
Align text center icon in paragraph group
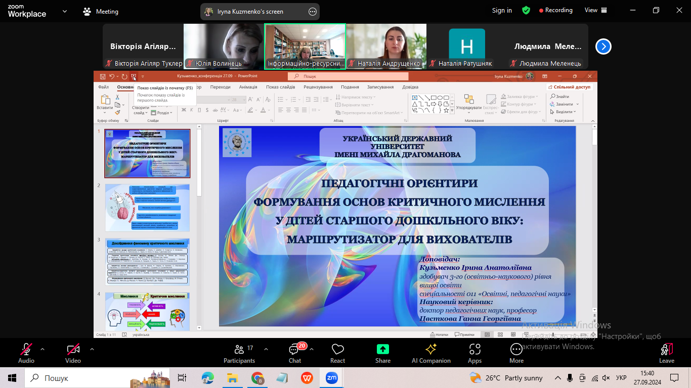click(289, 110)
